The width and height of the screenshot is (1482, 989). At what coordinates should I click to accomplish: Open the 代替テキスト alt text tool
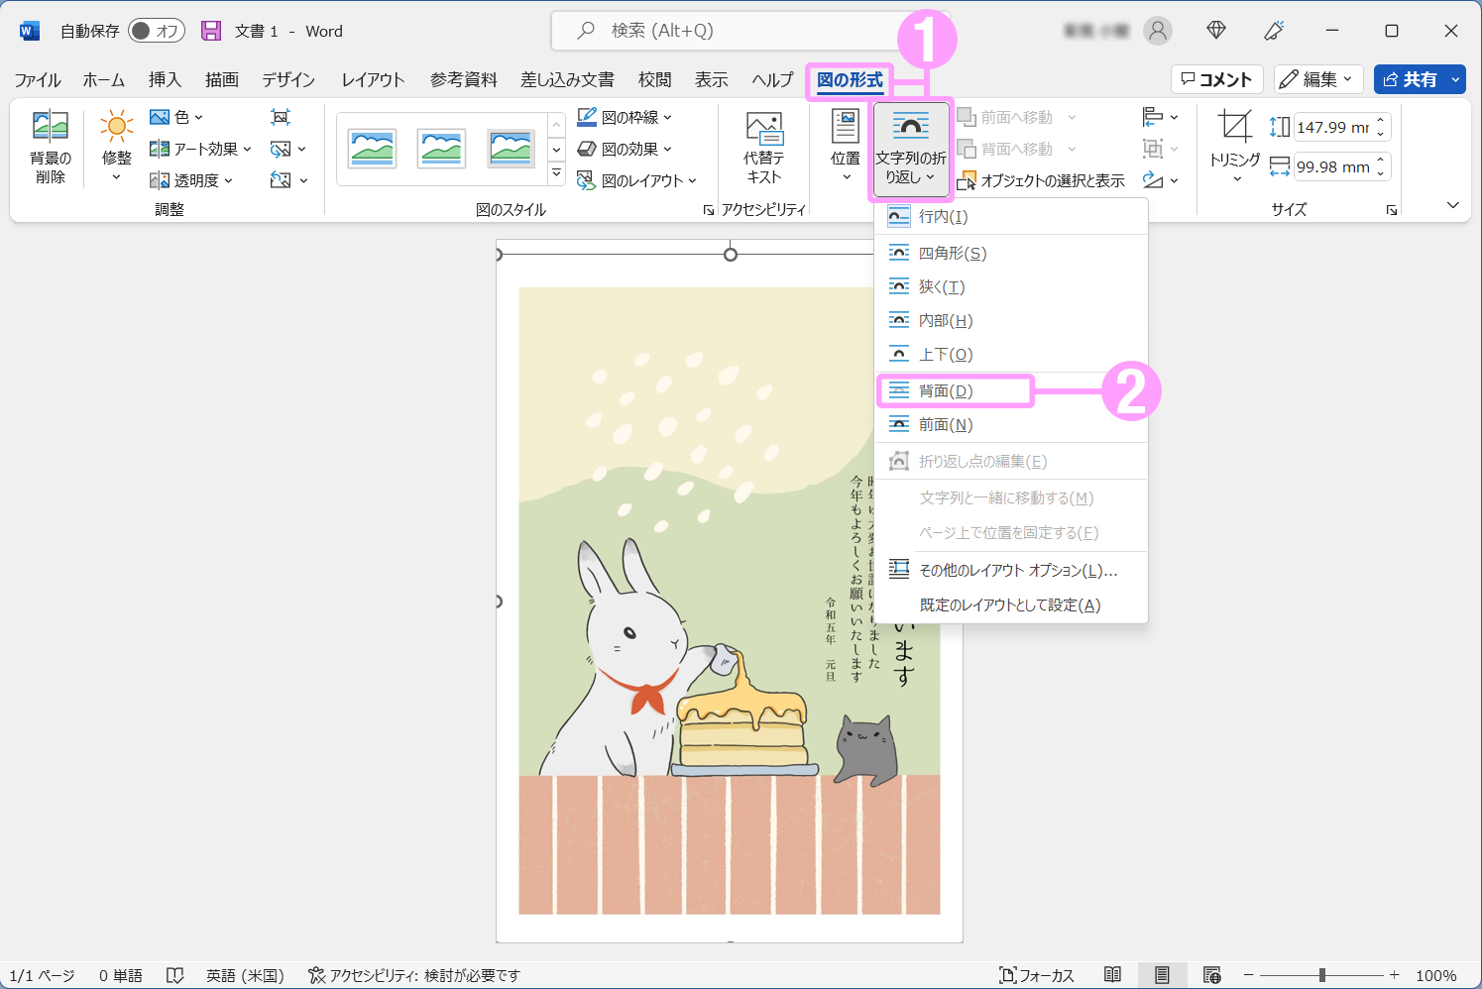763,129
